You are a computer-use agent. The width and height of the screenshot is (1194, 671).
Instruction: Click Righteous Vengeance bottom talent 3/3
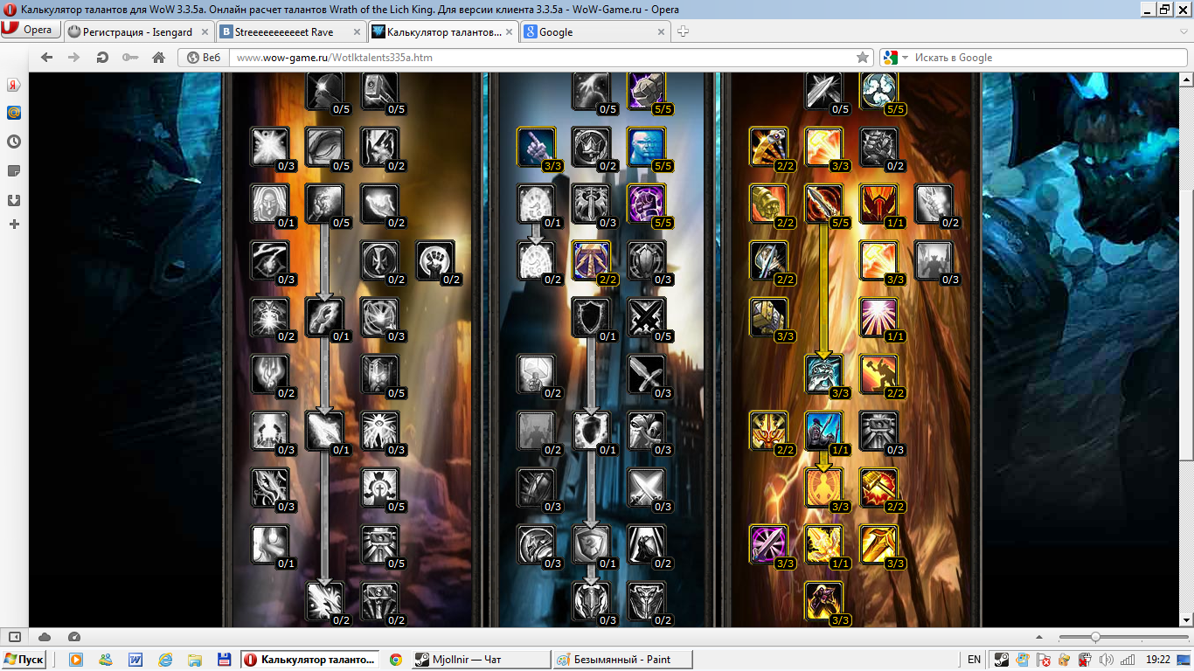[824, 601]
